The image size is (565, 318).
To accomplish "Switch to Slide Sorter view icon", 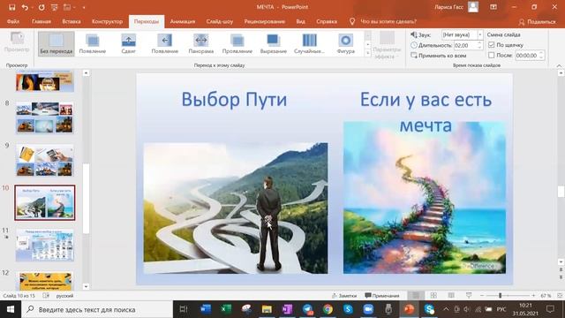I will (433, 296).
